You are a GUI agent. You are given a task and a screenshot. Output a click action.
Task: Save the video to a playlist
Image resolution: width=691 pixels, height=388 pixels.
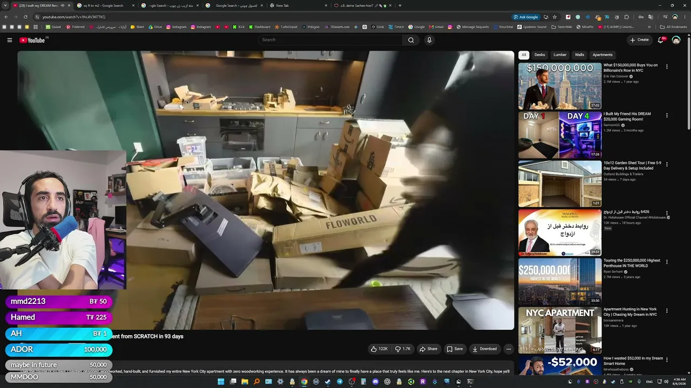coord(455,349)
